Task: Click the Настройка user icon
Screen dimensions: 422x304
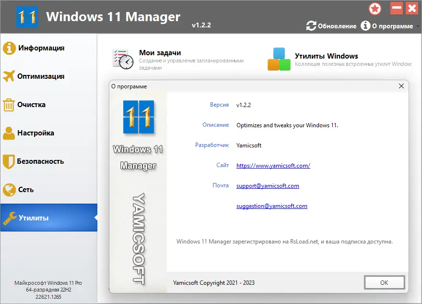Action: pyautogui.click(x=9, y=133)
